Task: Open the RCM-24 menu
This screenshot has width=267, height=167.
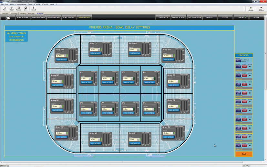Action: point(36,5)
